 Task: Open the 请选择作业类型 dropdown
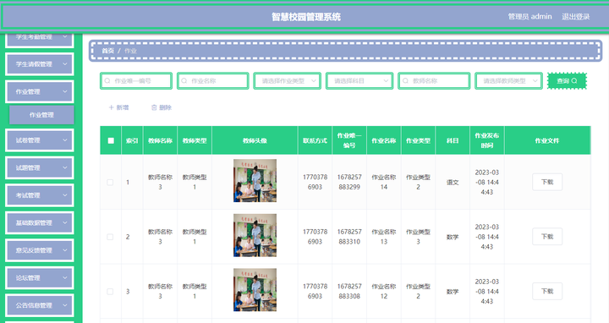point(288,81)
